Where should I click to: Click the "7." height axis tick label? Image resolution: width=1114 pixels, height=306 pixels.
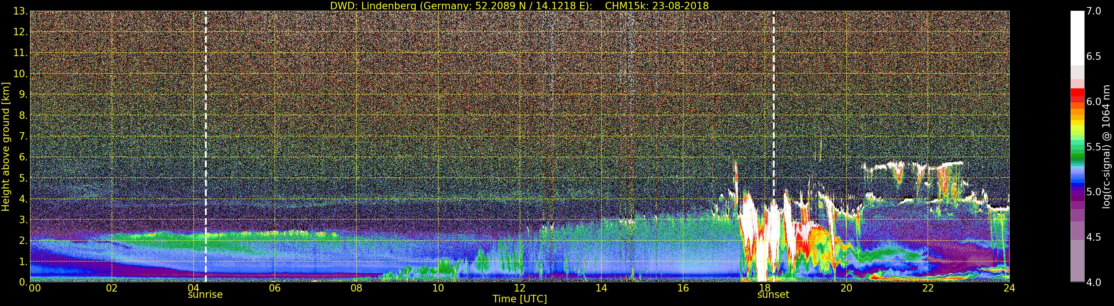point(23,136)
